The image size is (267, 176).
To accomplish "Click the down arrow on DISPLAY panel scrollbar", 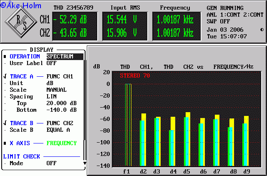I will pyautogui.click(x=85, y=163).
